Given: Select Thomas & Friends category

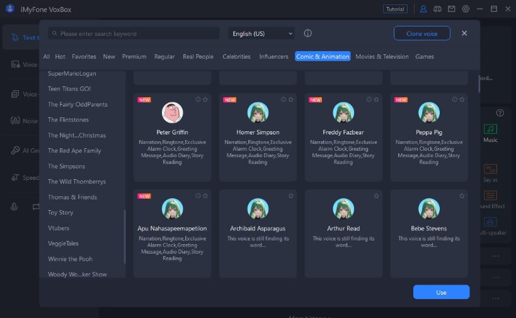Looking at the screenshot, I should 72,197.
